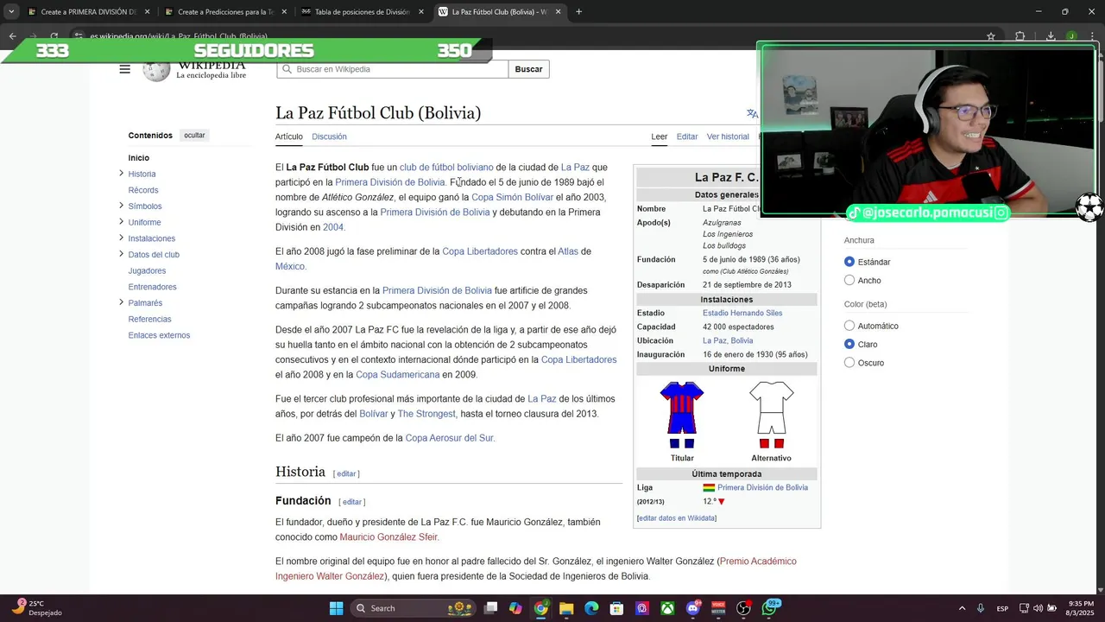Switch to Create a Predicciones browser tab
The image size is (1105, 622).
click(x=226, y=12)
